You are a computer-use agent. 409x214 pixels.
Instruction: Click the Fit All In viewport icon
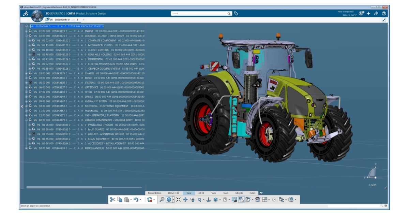click(x=178, y=199)
